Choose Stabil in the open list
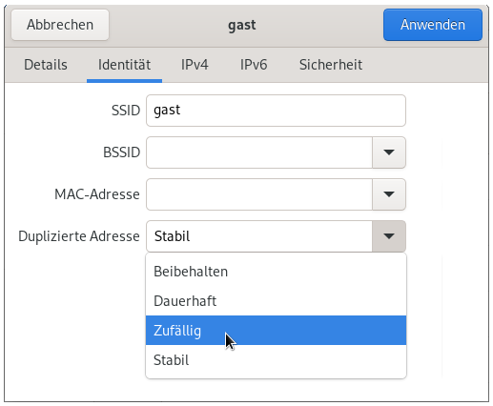Image resolution: width=493 pixels, height=406 pixels. point(276,360)
